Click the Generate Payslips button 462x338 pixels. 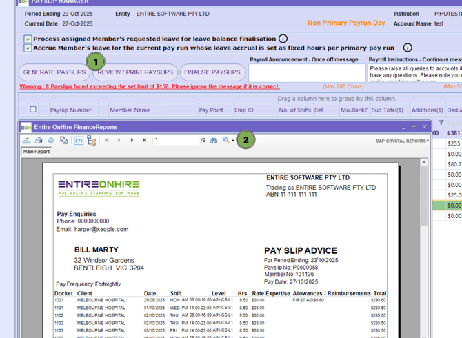[54, 72]
